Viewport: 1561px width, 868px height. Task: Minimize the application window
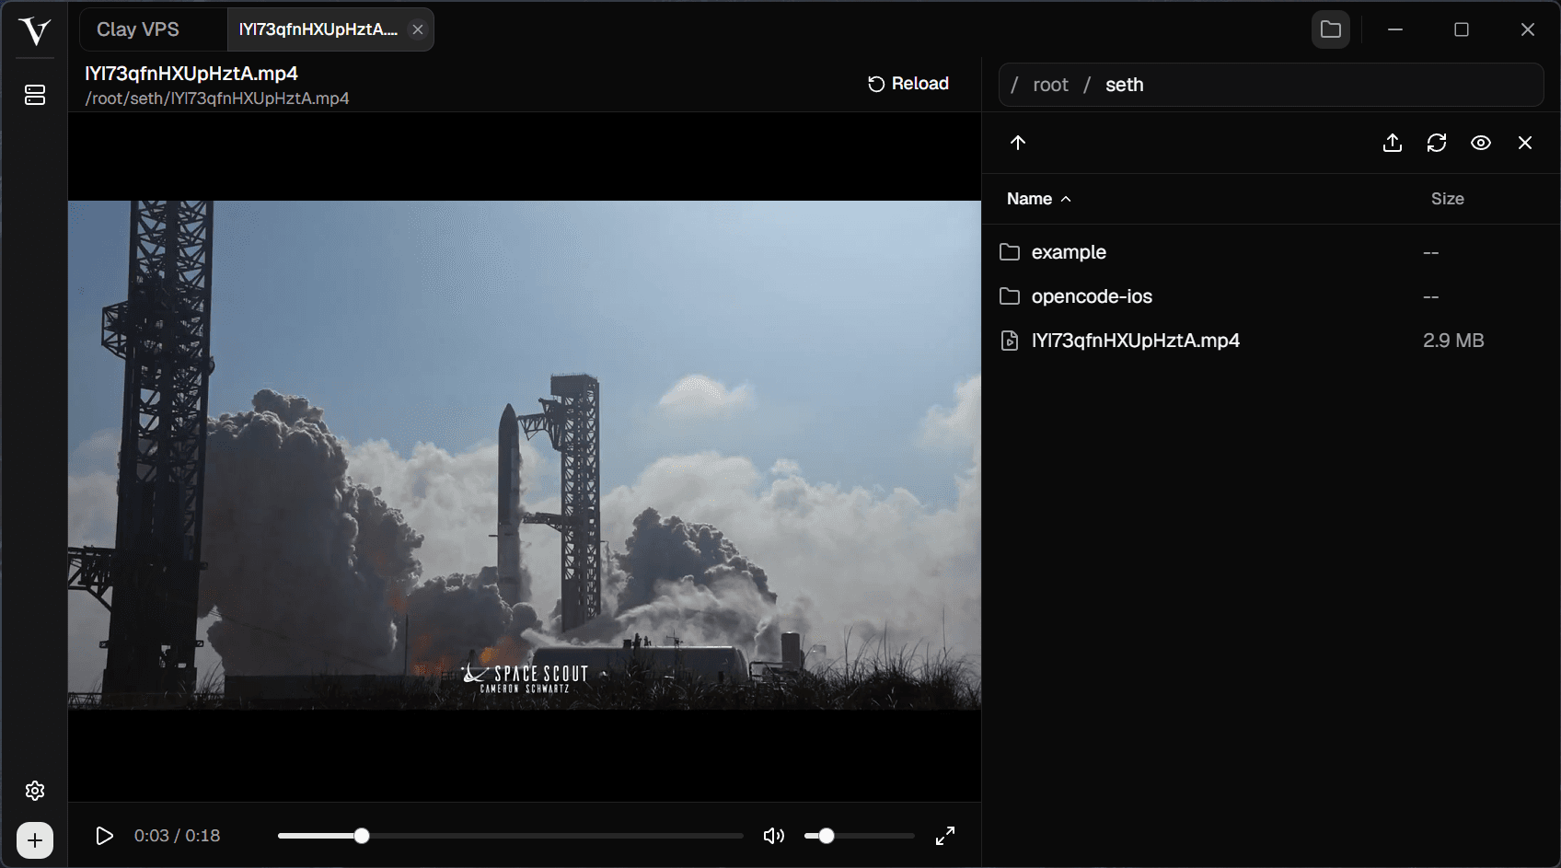1395,29
